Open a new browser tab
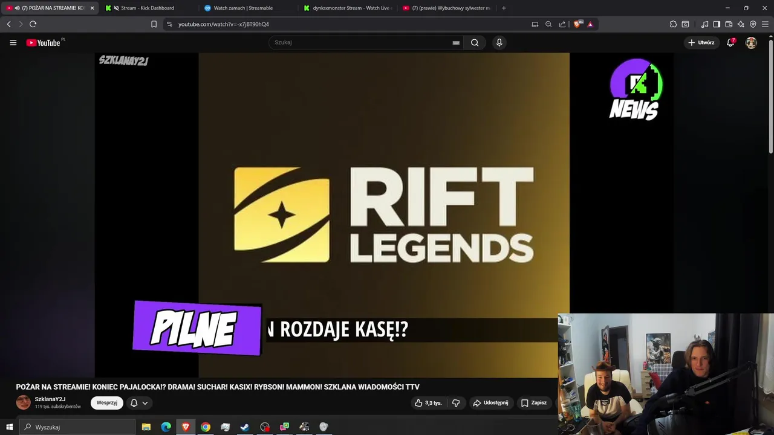The image size is (774, 435). click(504, 8)
